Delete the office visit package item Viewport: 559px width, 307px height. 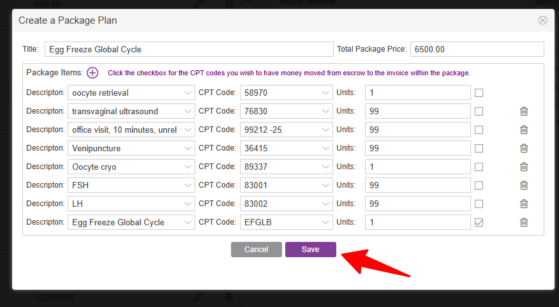pyautogui.click(x=524, y=130)
